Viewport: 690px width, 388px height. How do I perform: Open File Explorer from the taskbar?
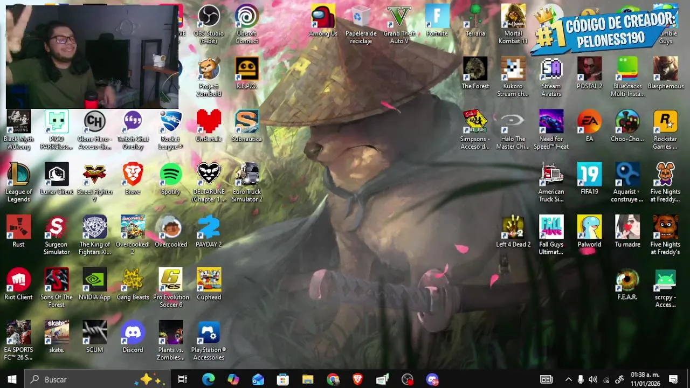308,379
